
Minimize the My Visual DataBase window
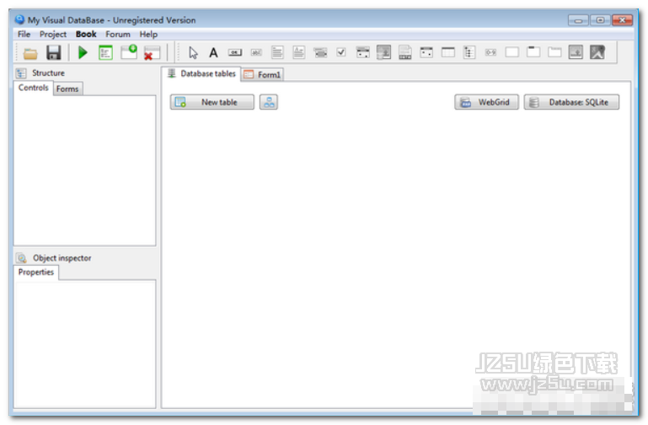(x=578, y=20)
